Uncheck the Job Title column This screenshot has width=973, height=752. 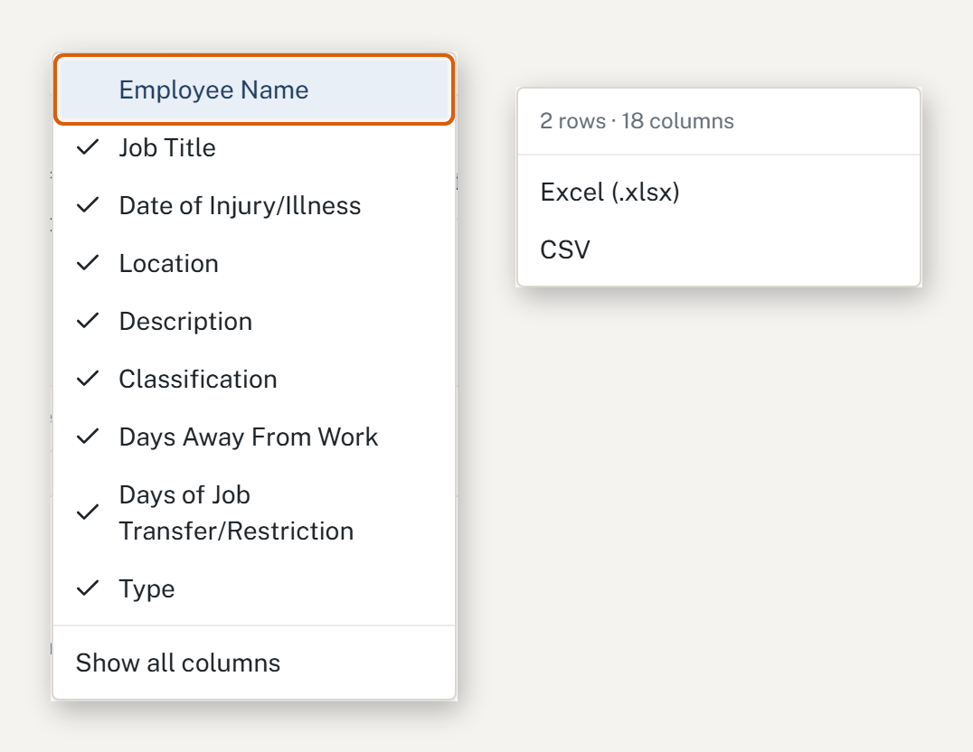coord(254,147)
